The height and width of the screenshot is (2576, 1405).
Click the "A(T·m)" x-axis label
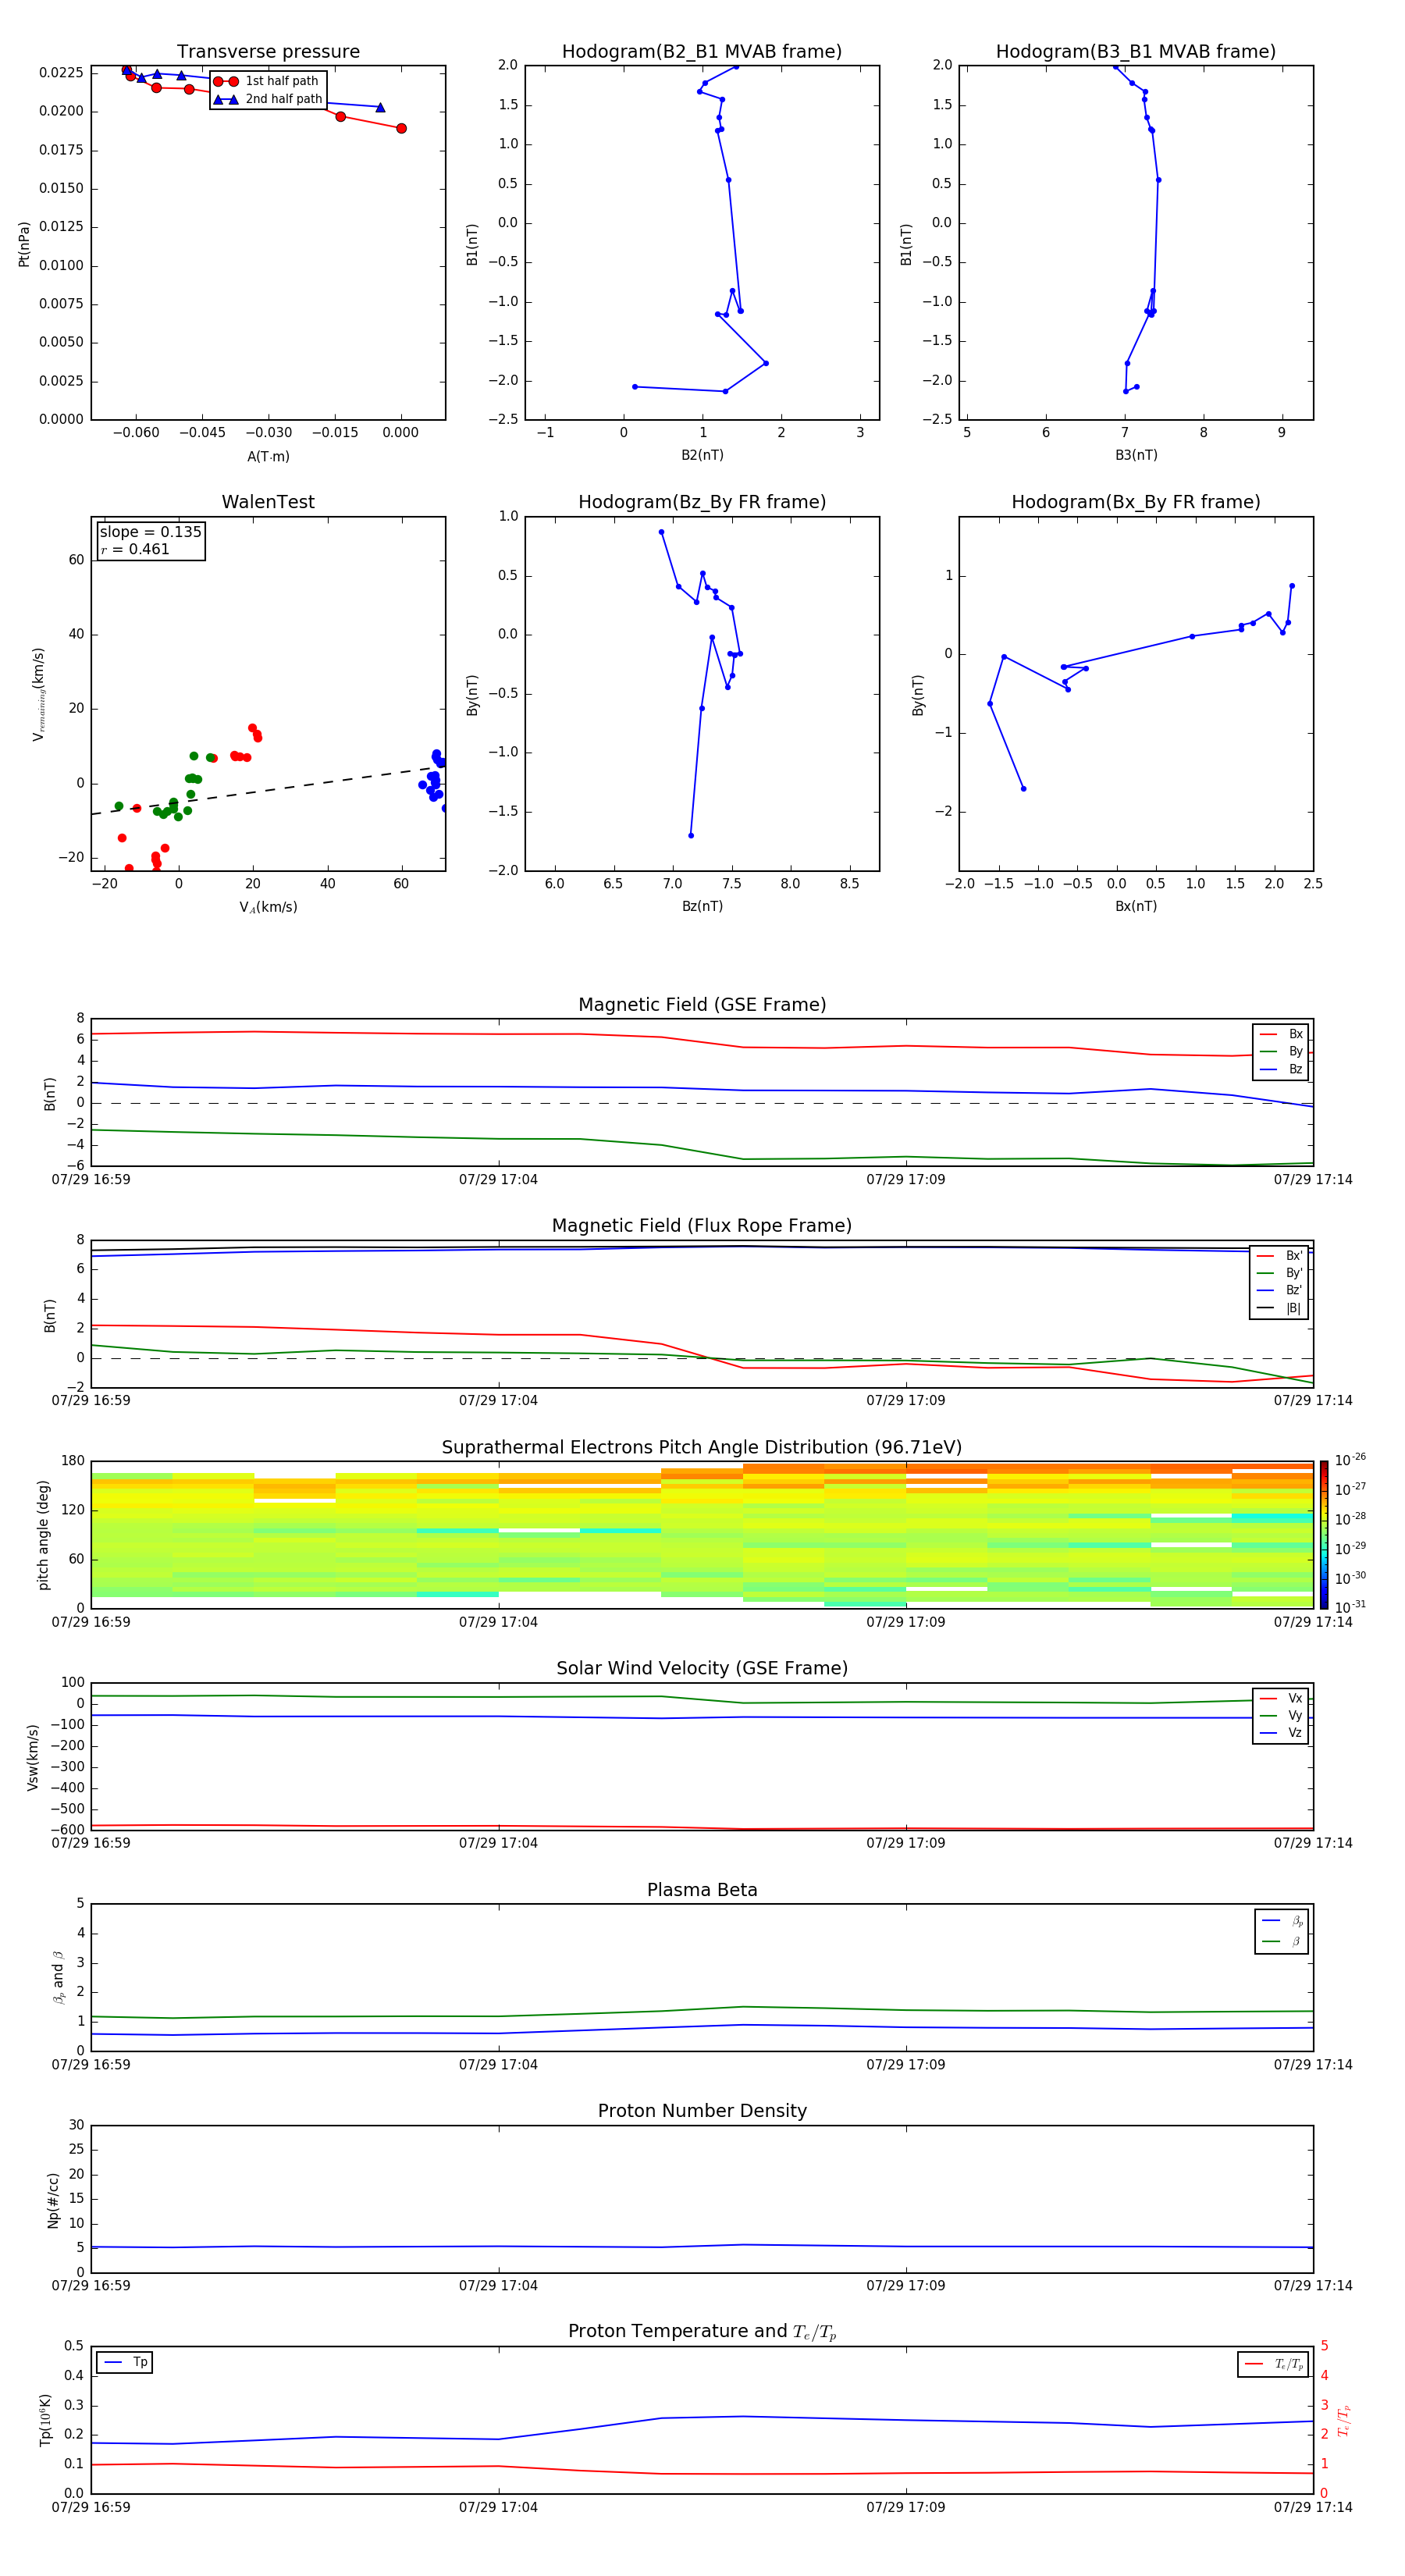(x=268, y=457)
